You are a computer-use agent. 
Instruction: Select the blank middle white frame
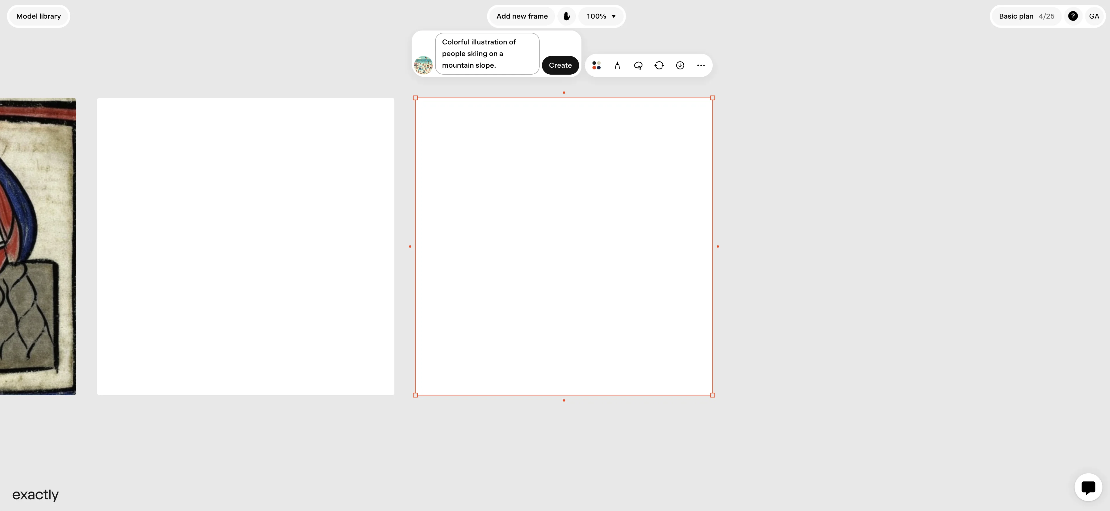[245, 246]
